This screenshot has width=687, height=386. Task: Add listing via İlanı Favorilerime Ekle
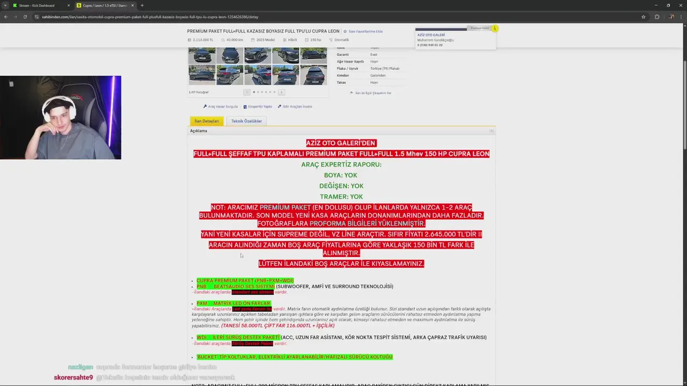click(x=366, y=32)
